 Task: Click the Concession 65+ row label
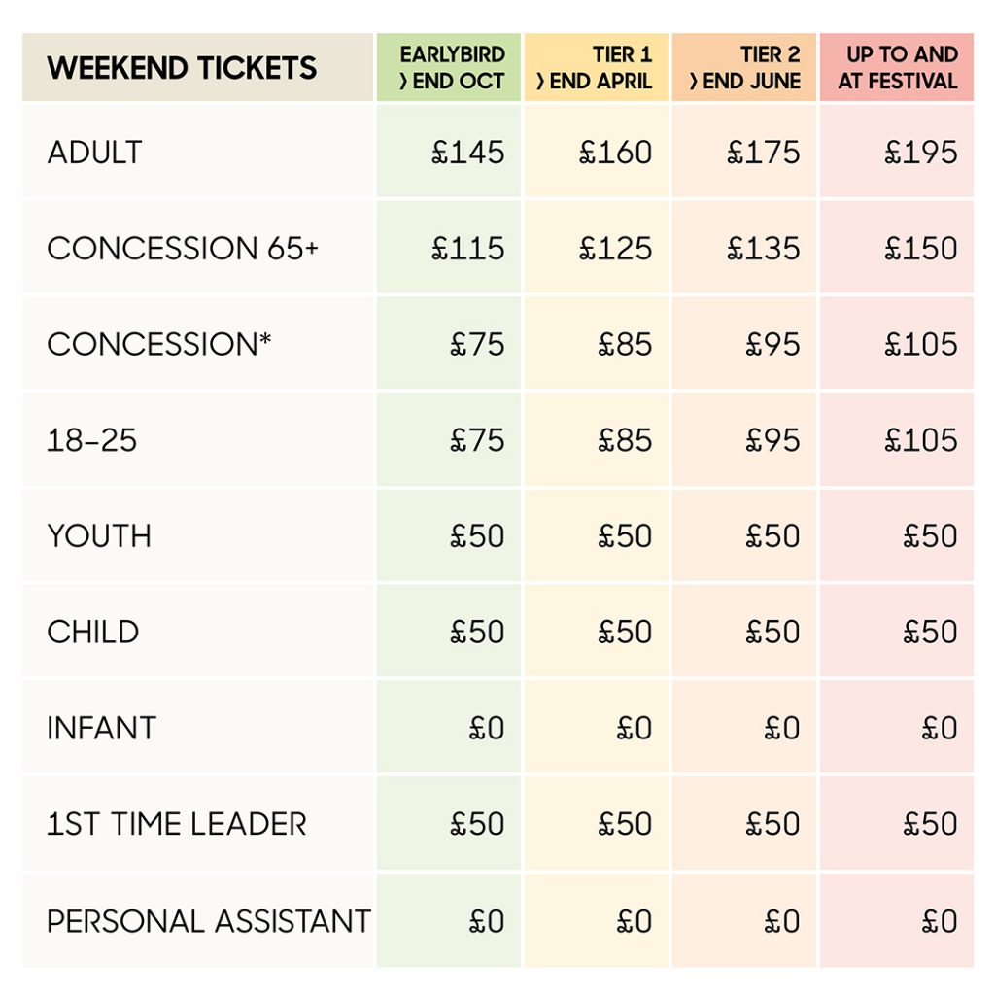[x=183, y=248]
